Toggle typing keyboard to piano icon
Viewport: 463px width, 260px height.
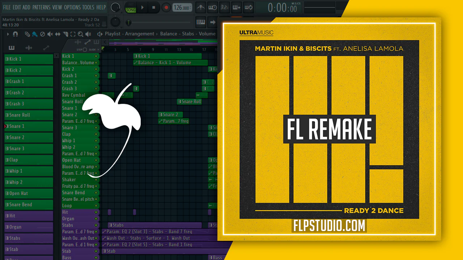click(x=201, y=22)
